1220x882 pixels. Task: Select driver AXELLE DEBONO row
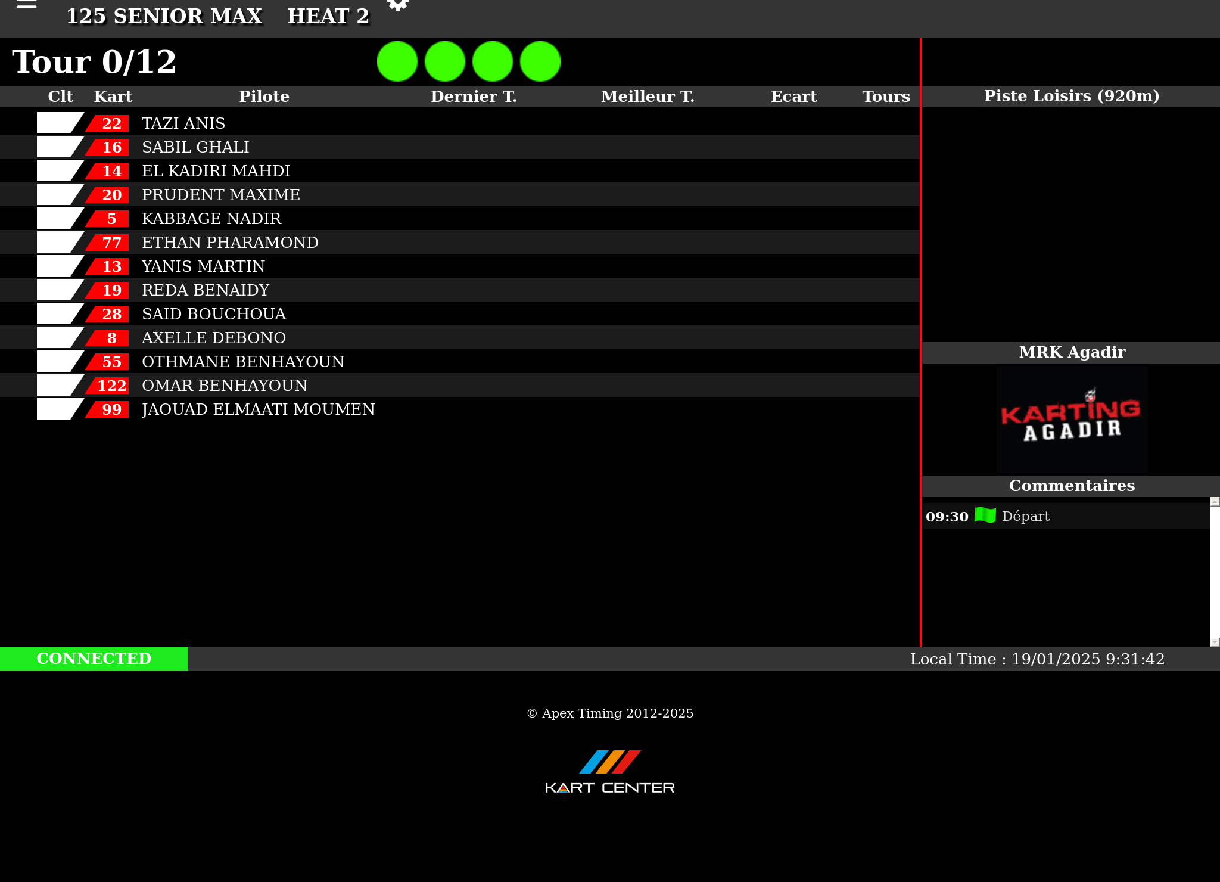pyautogui.click(x=214, y=338)
